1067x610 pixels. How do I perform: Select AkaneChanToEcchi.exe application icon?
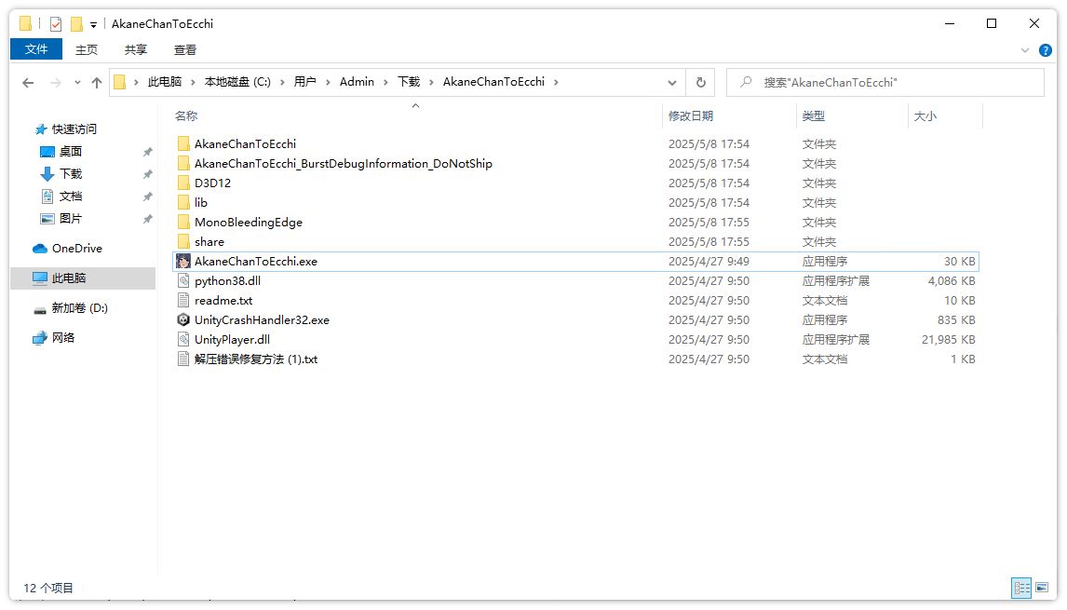click(183, 262)
